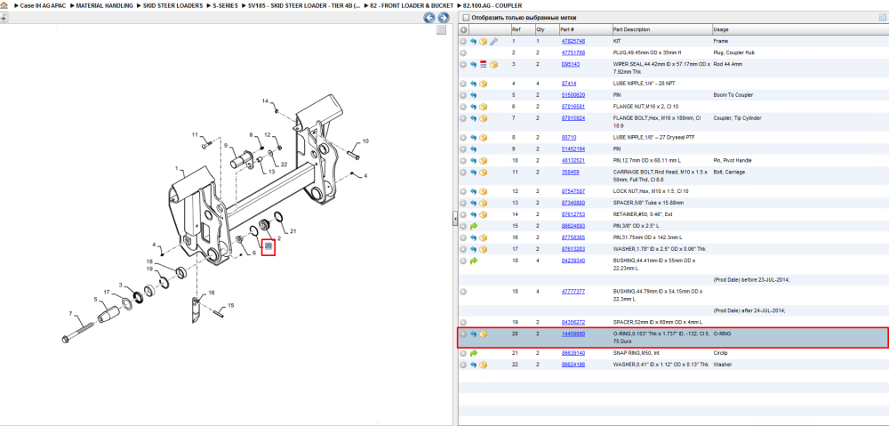Open part number link 86639140

pyautogui.click(x=573, y=353)
